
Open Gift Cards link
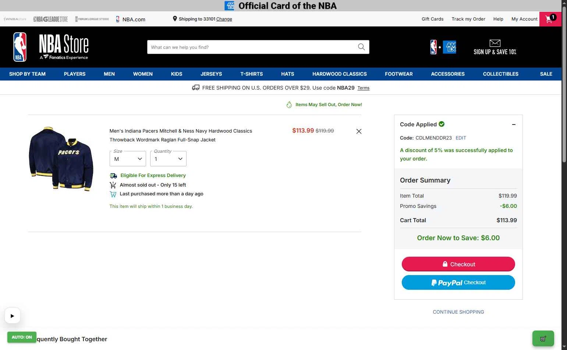tap(432, 19)
